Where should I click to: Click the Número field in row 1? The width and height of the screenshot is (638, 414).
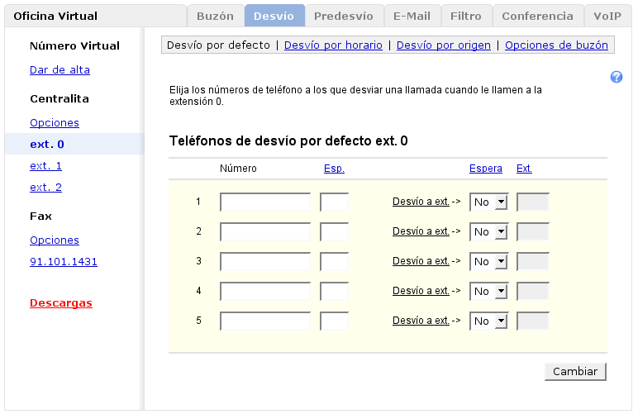(x=265, y=202)
